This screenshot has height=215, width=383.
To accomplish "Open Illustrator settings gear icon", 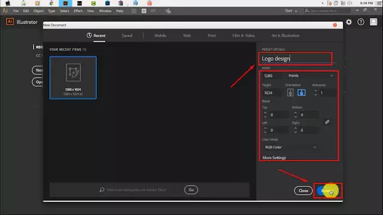I will tap(349, 22).
